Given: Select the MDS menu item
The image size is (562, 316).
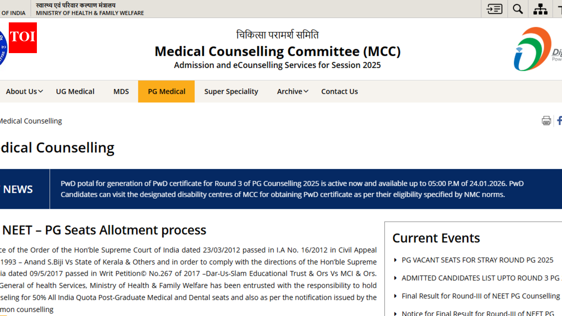Looking at the screenshot, I should [x=121, y=91].
